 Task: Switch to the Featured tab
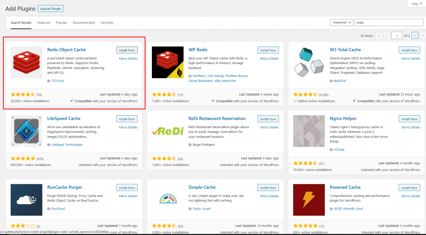pyautogui.click(x=43, y=22)
